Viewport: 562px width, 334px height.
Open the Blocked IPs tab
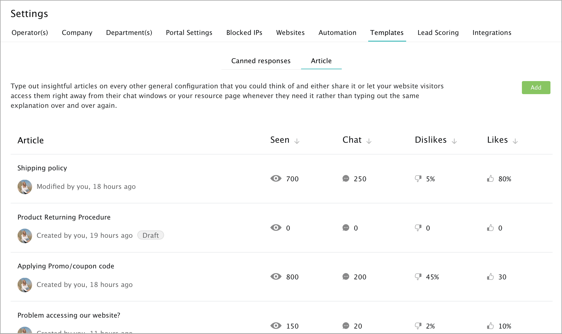pyautogui.click(x=244, y=32)
